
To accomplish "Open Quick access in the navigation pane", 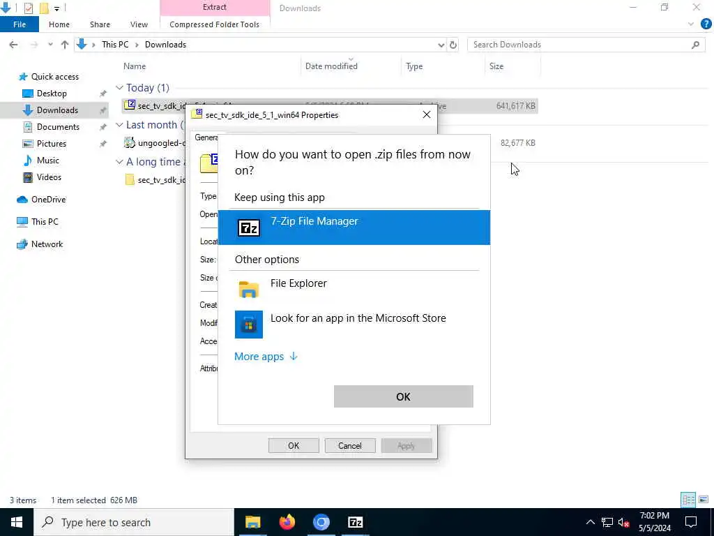I will 54,77.
